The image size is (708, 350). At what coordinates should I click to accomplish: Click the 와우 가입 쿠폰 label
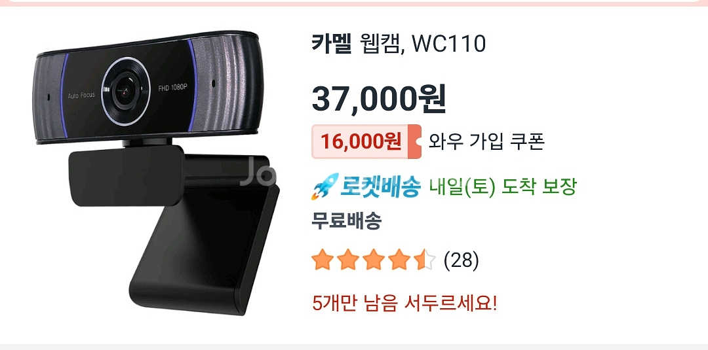[486, 141]
